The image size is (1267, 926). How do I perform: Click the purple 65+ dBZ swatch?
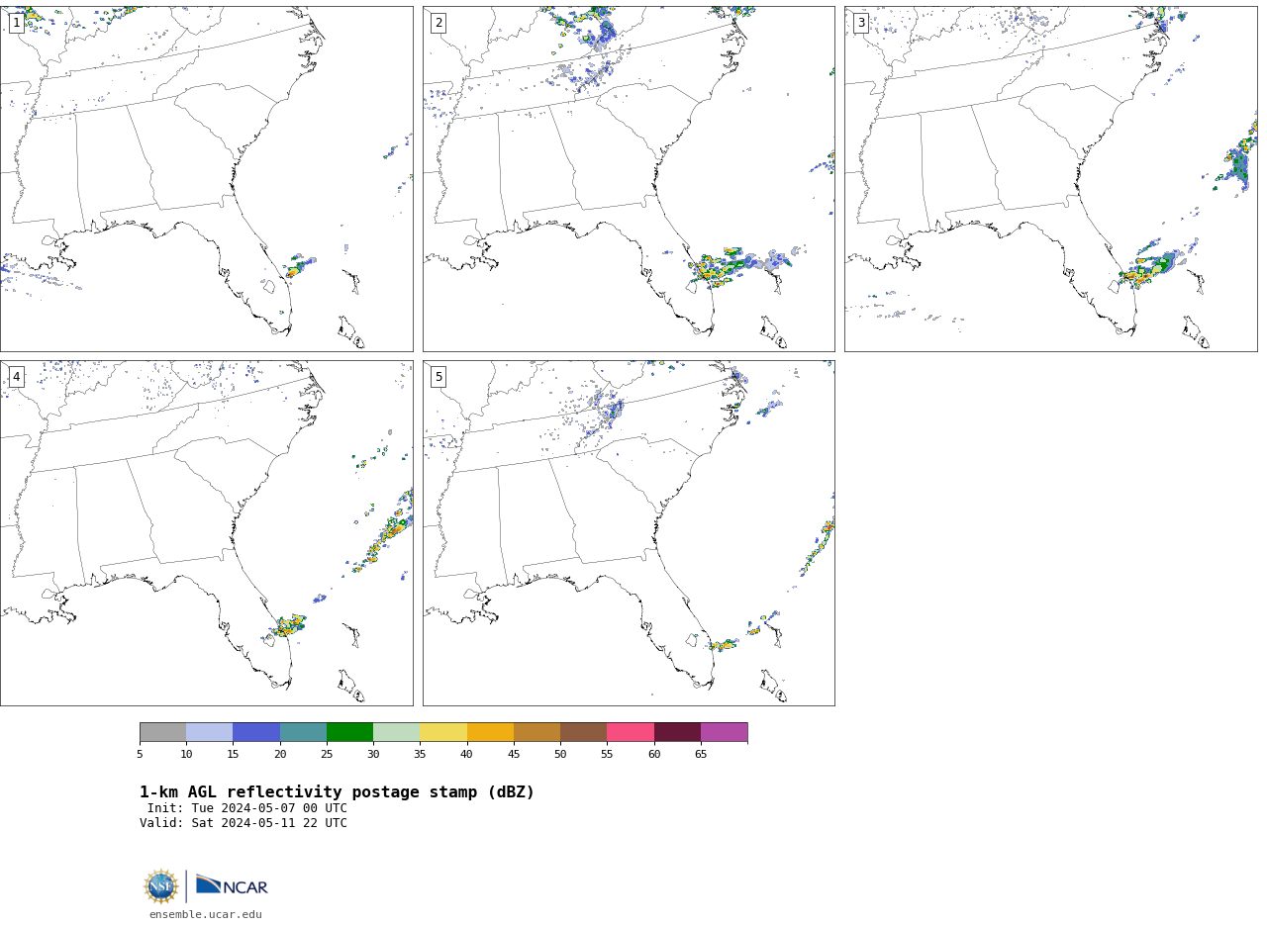(725, 732)
